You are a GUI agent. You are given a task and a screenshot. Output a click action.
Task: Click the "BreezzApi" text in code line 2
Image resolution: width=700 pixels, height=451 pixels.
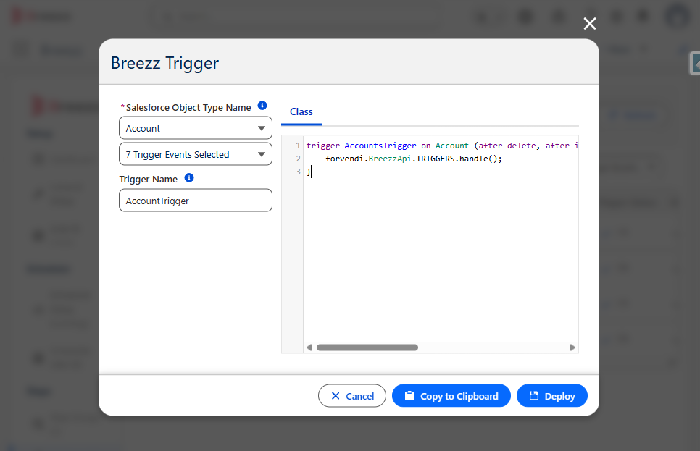tap(390, 159)
